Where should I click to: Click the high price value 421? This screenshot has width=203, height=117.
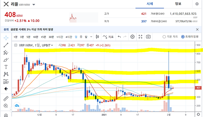(x=144, y=14)
